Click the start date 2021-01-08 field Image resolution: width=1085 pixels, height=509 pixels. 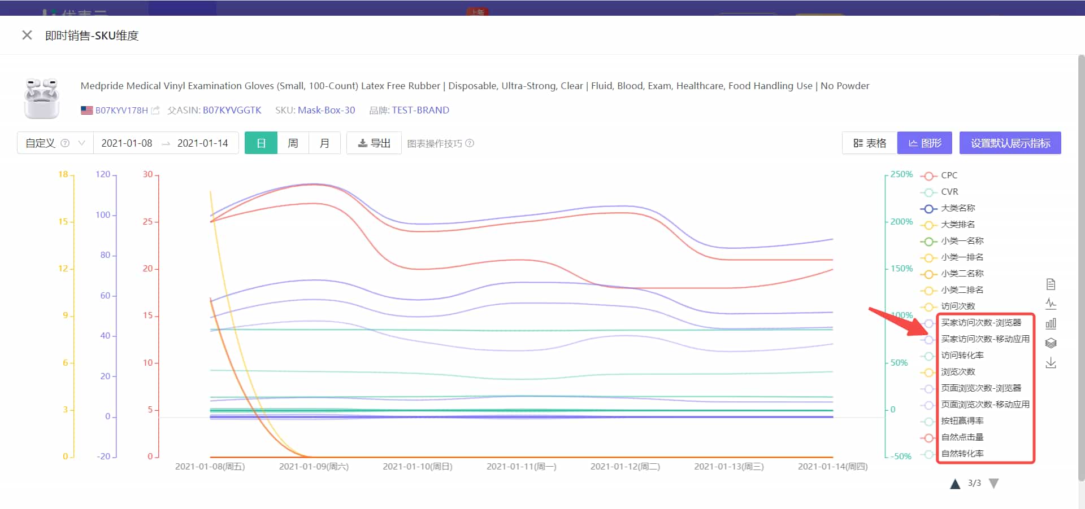pos(127,143)
